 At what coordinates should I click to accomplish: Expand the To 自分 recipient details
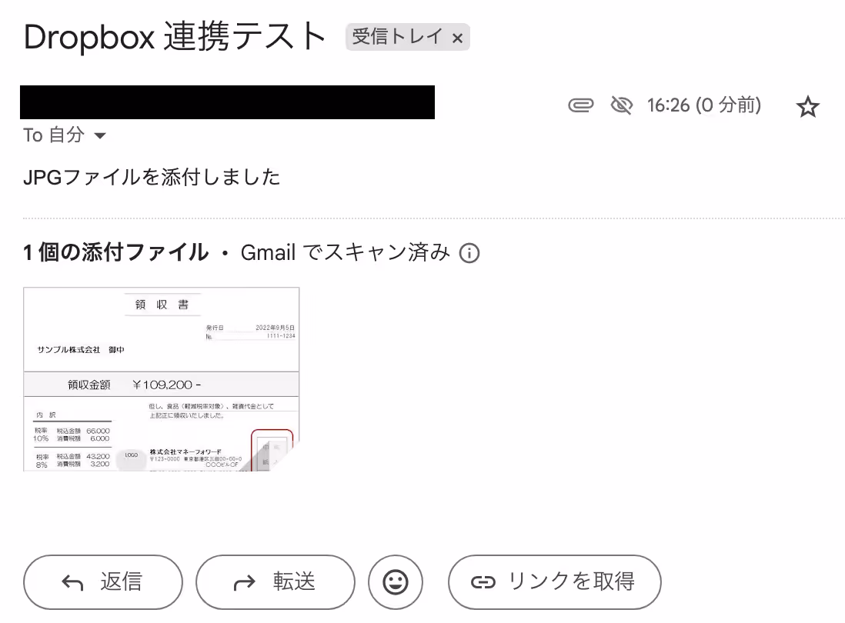click(100, 135)
